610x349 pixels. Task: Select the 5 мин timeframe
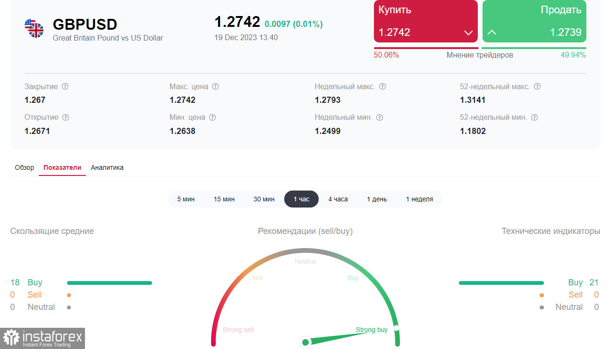pos(186,199)
